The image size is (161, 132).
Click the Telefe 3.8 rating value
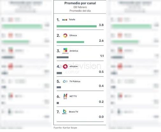pos(101,25)
